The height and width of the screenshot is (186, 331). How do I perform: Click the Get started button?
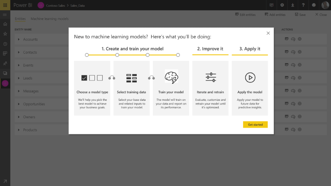(255, 124)
